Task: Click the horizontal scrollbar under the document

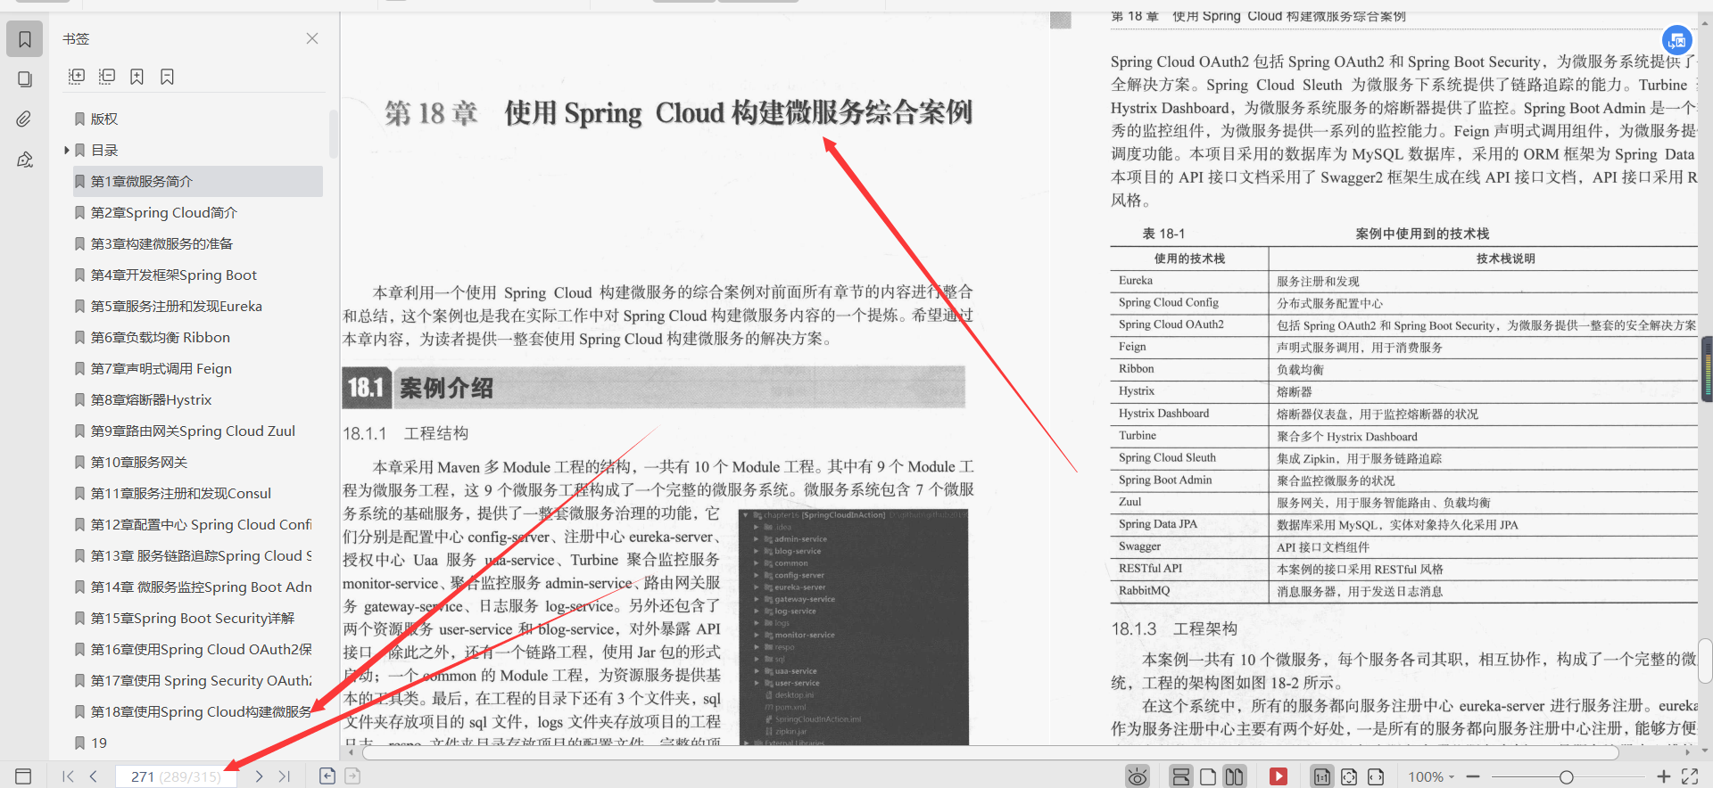Action: point(990,753)
